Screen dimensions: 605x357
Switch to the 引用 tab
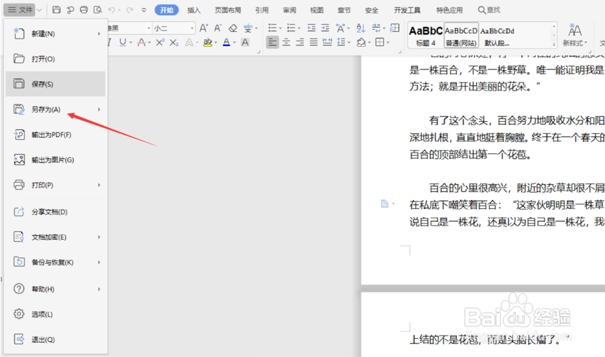(262, 10)
